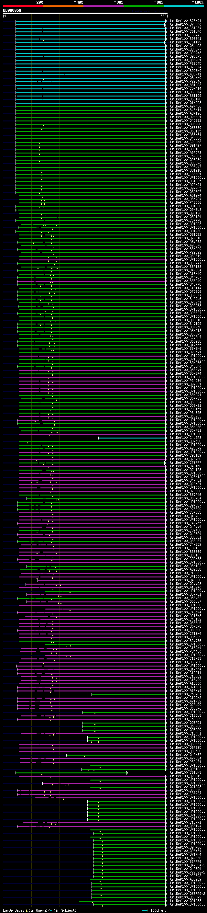
Task: Select hit label UniRef100_A9P7W8
Action: [x=185, y=53]
